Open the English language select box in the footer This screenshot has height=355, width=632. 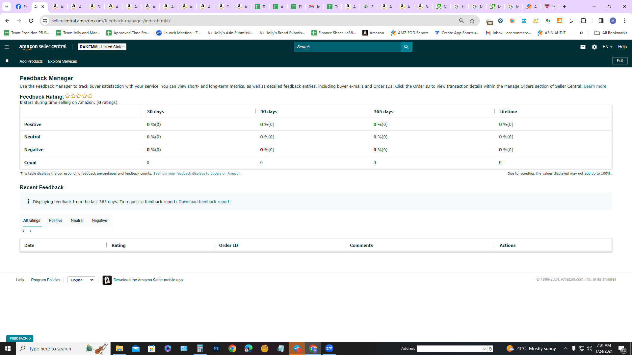click(x=81, y=280)
